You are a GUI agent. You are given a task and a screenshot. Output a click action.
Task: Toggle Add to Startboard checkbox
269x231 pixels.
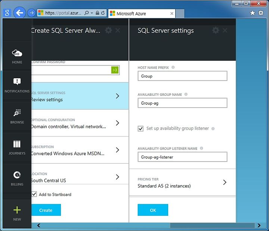(x=34, y=194)
